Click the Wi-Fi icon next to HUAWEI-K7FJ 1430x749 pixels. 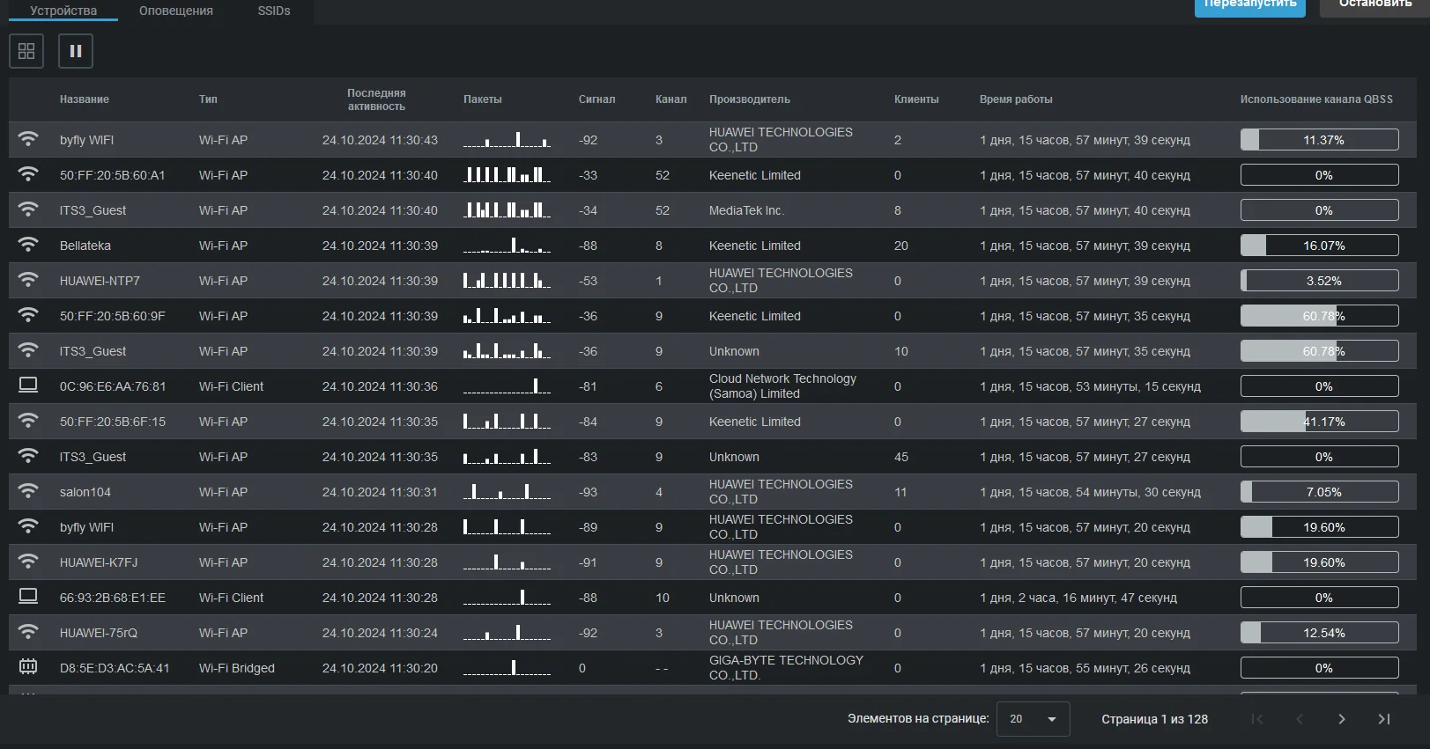28,562
